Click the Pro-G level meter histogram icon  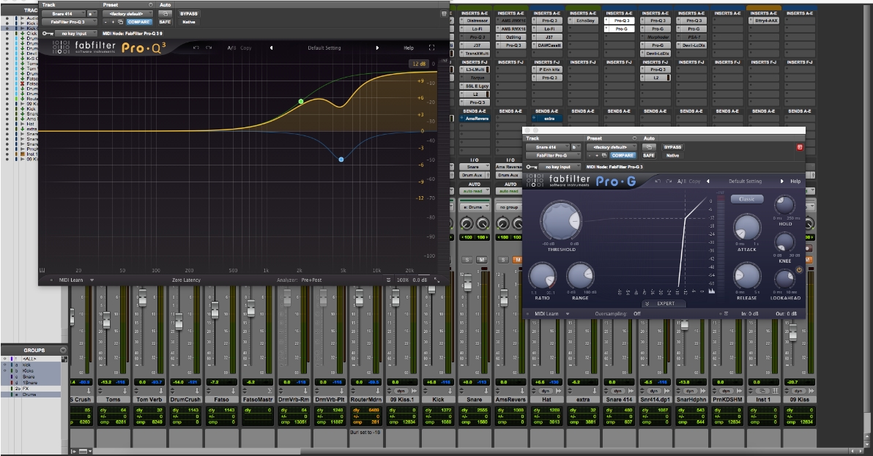[x=712, y=291]
